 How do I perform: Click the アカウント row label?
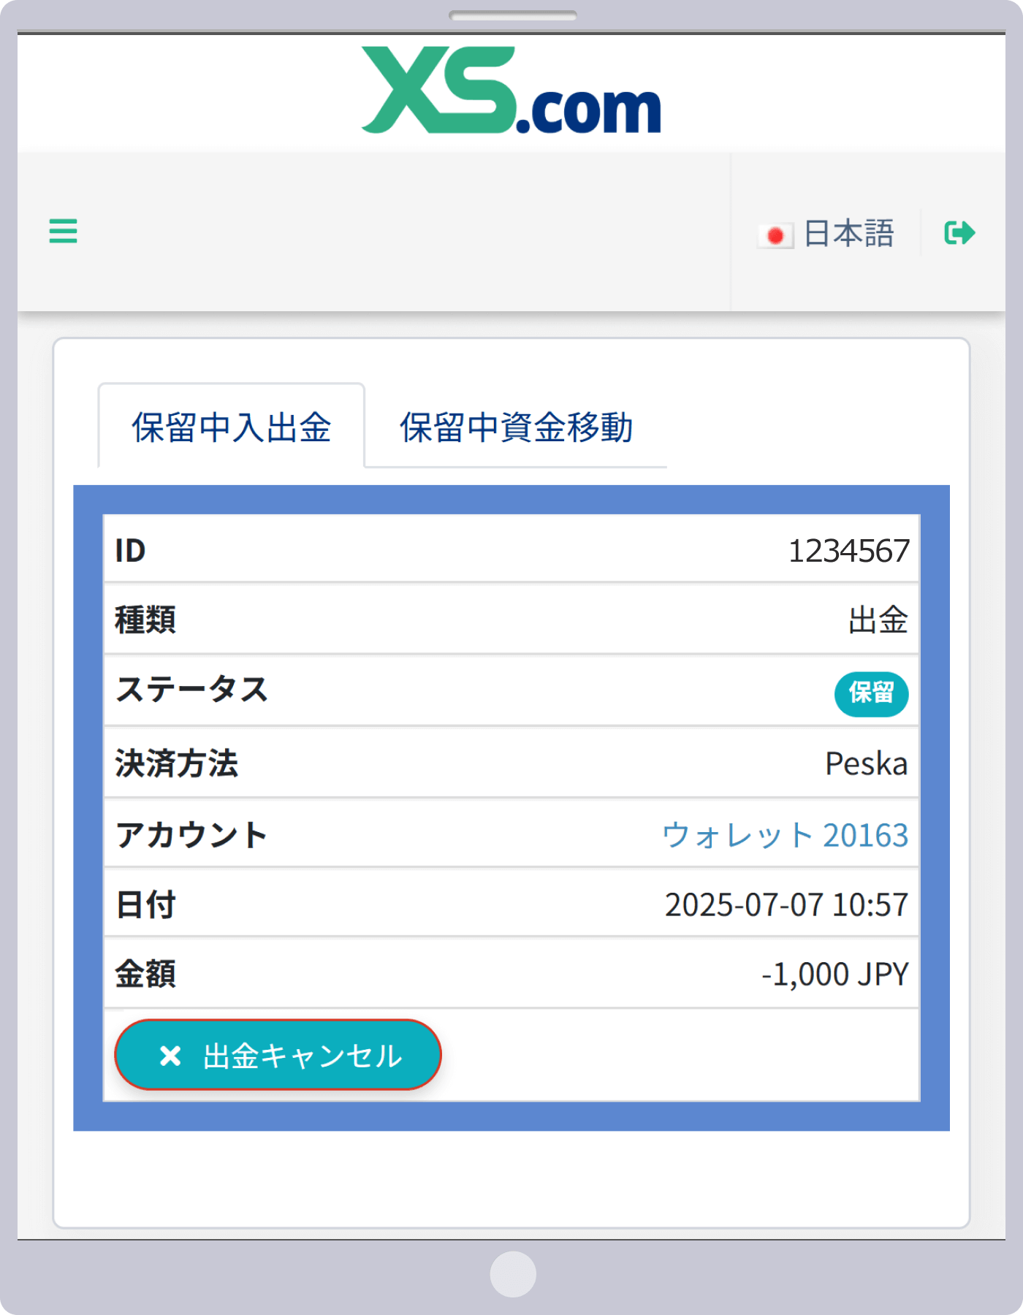coord(191,834)
